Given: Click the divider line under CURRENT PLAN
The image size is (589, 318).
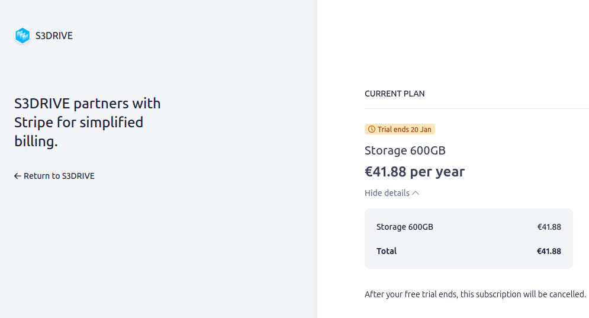Looking at the screenshot, I should point(477,108).
